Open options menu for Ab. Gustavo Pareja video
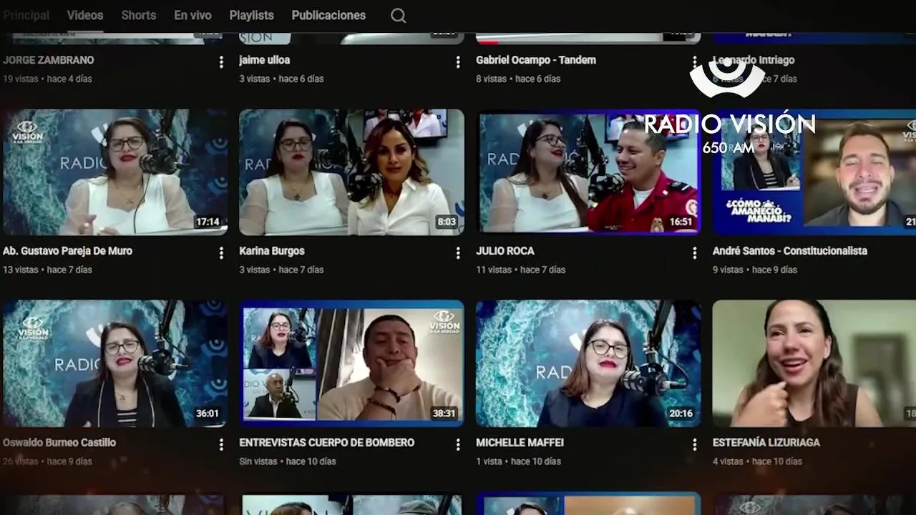Image resolution: width=916 pixels, height=515 pixels. [x=221, y=252]
